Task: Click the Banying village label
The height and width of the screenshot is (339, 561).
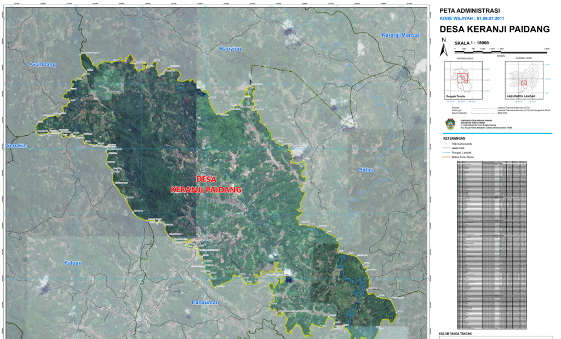Action: point(230,49)
